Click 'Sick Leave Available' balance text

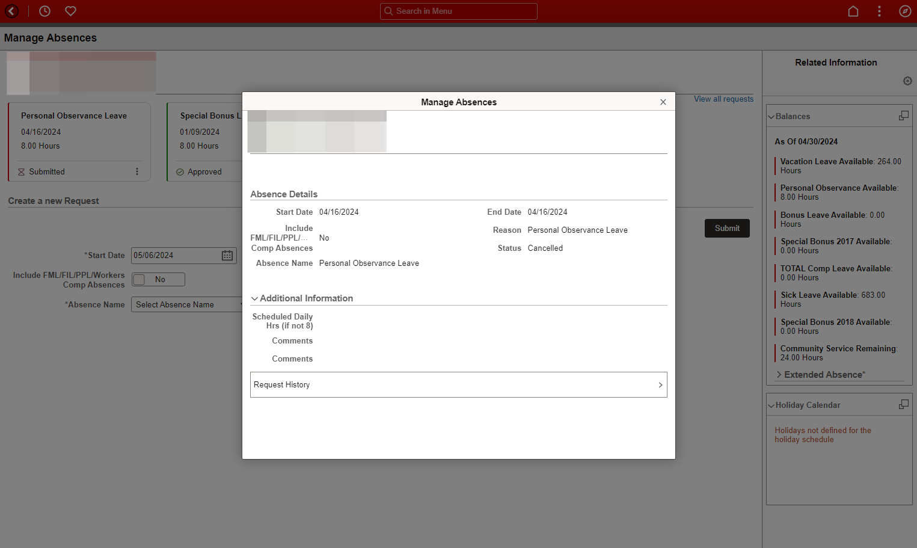coord(833,300)
